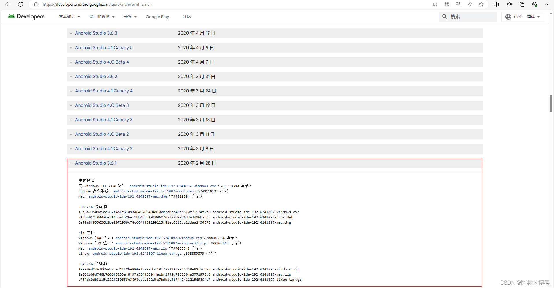Image resolution: width=554 pixels, height=288 pixels.
Task: Click Android Studio 4.0 Beta 3 title
Action: (102, 105)
